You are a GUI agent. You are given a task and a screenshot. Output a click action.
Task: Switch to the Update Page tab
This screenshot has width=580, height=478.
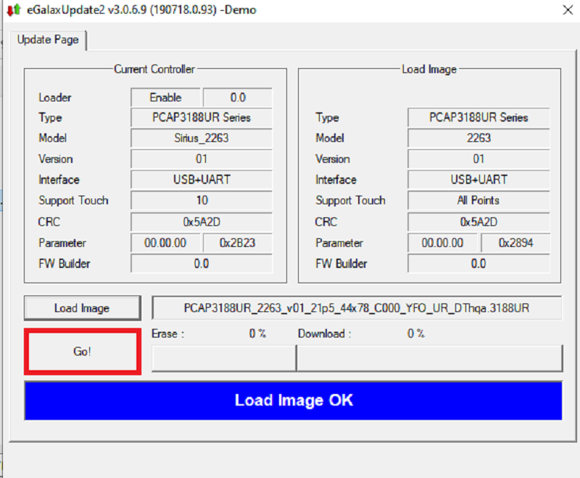pos(48,40)
